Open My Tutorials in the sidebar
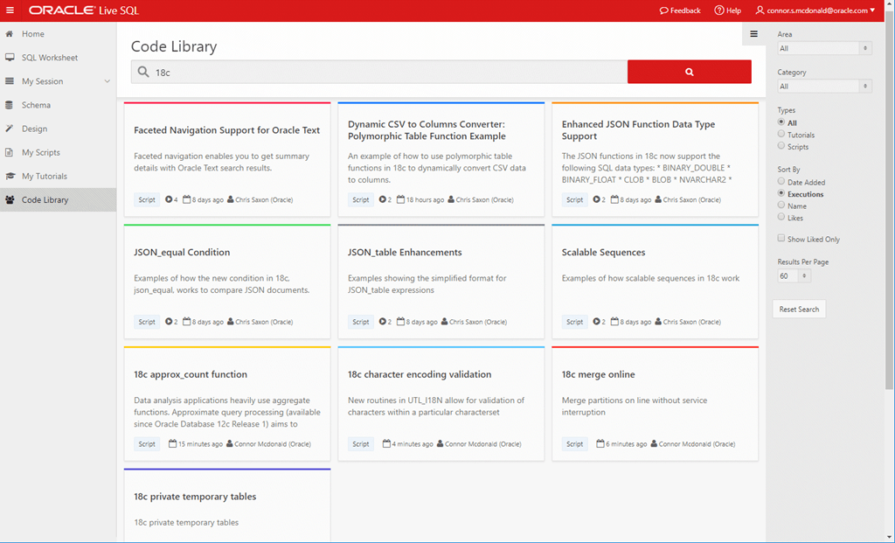 coord(58,176)
